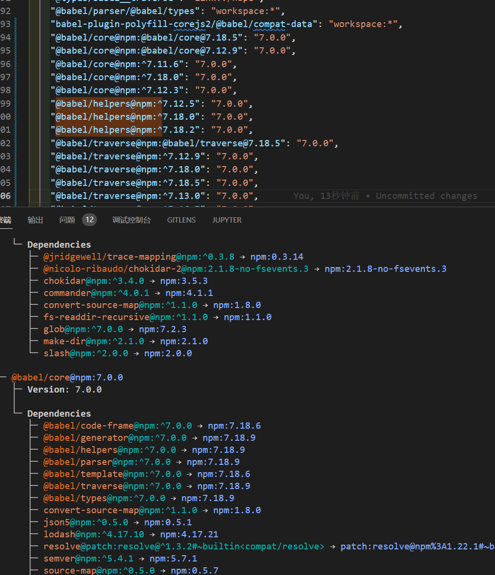
Task: Click the "@babel/core@npm:@babel/core@7.12.9" entry
Action: tap(173, 51)
